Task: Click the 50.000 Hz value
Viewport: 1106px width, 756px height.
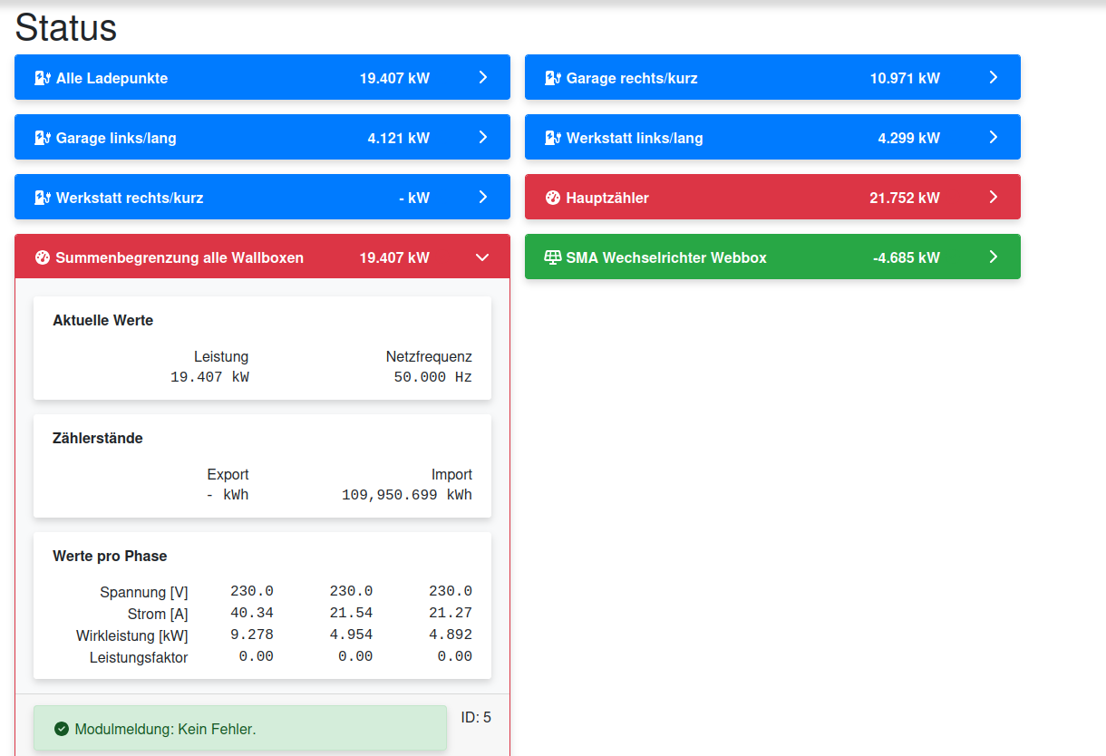Action: (433, 377)
